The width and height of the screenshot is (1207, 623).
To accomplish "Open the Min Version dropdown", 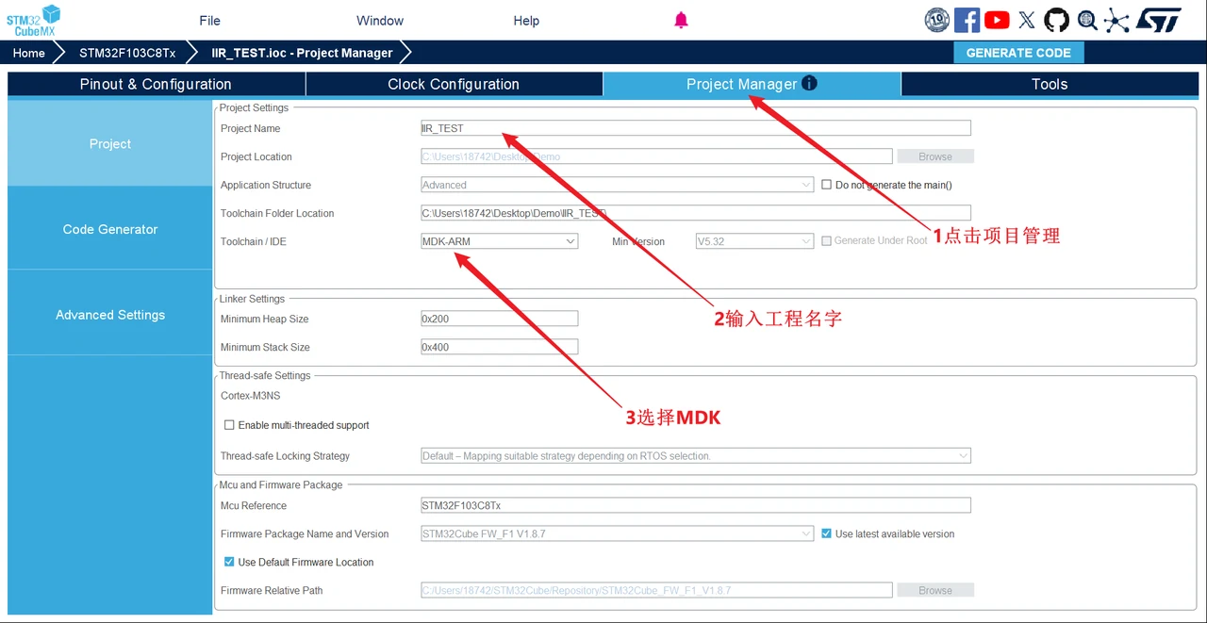I will 754,241.
